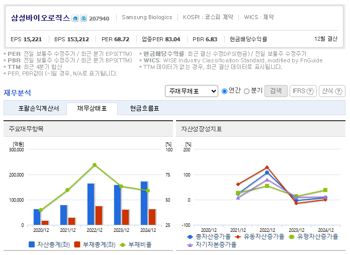
Task: Click the EPS value 15,221
Action: (33, 39)
